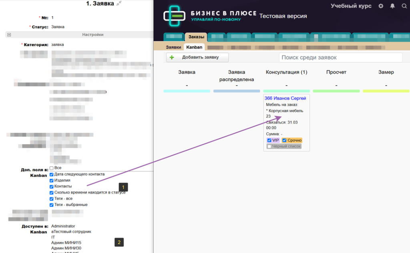The image size is (410, 253).
Task: Click the green Просчет column color bar
Action: click(x=336, y=91)
